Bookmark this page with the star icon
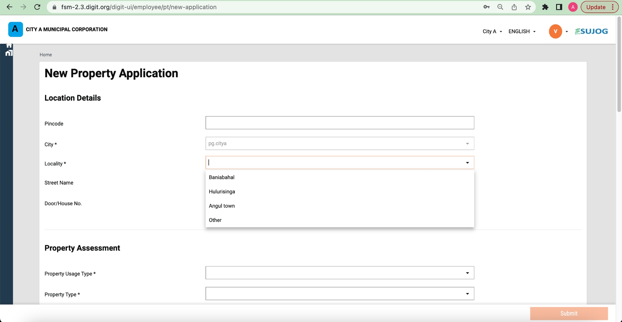The image size is (622, 322). coord(528,7)
